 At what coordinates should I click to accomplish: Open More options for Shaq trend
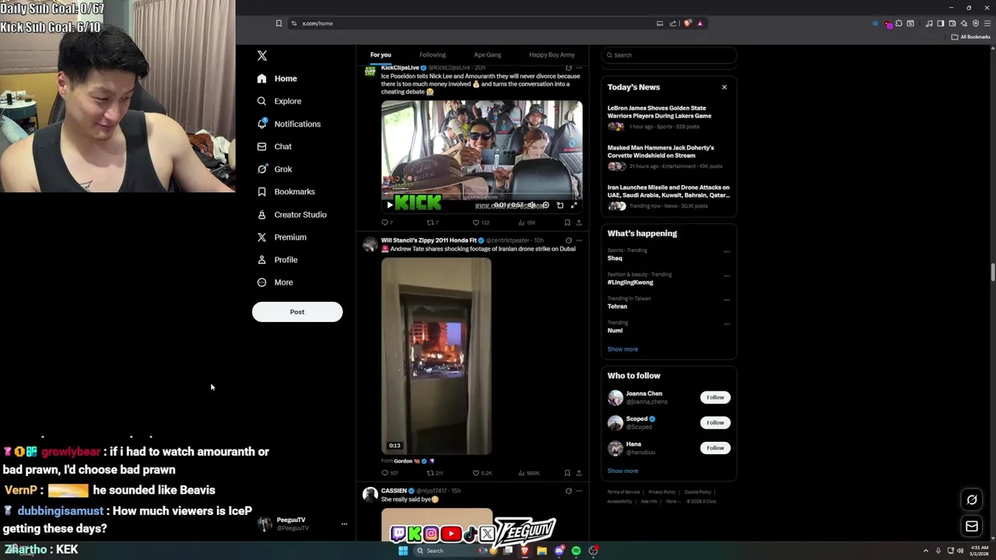(x=727, y=251)
